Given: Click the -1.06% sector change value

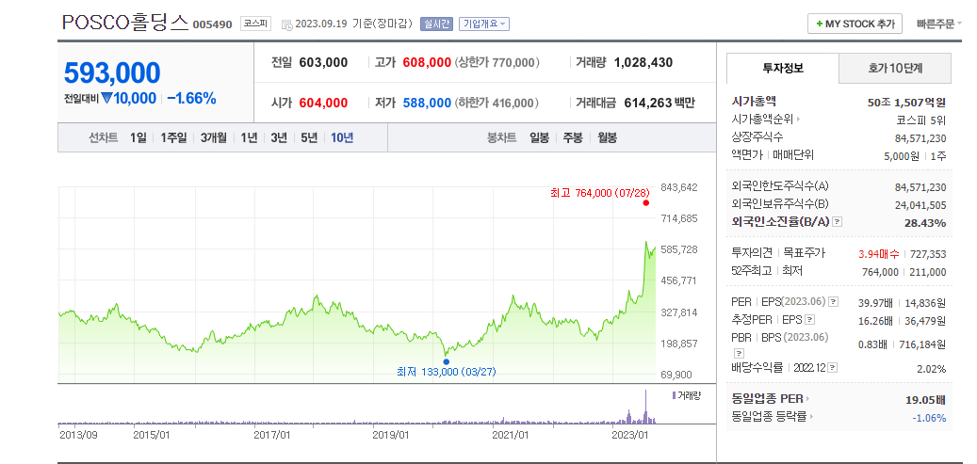Looking at the screenshot, I should click(x=929, y=417).
